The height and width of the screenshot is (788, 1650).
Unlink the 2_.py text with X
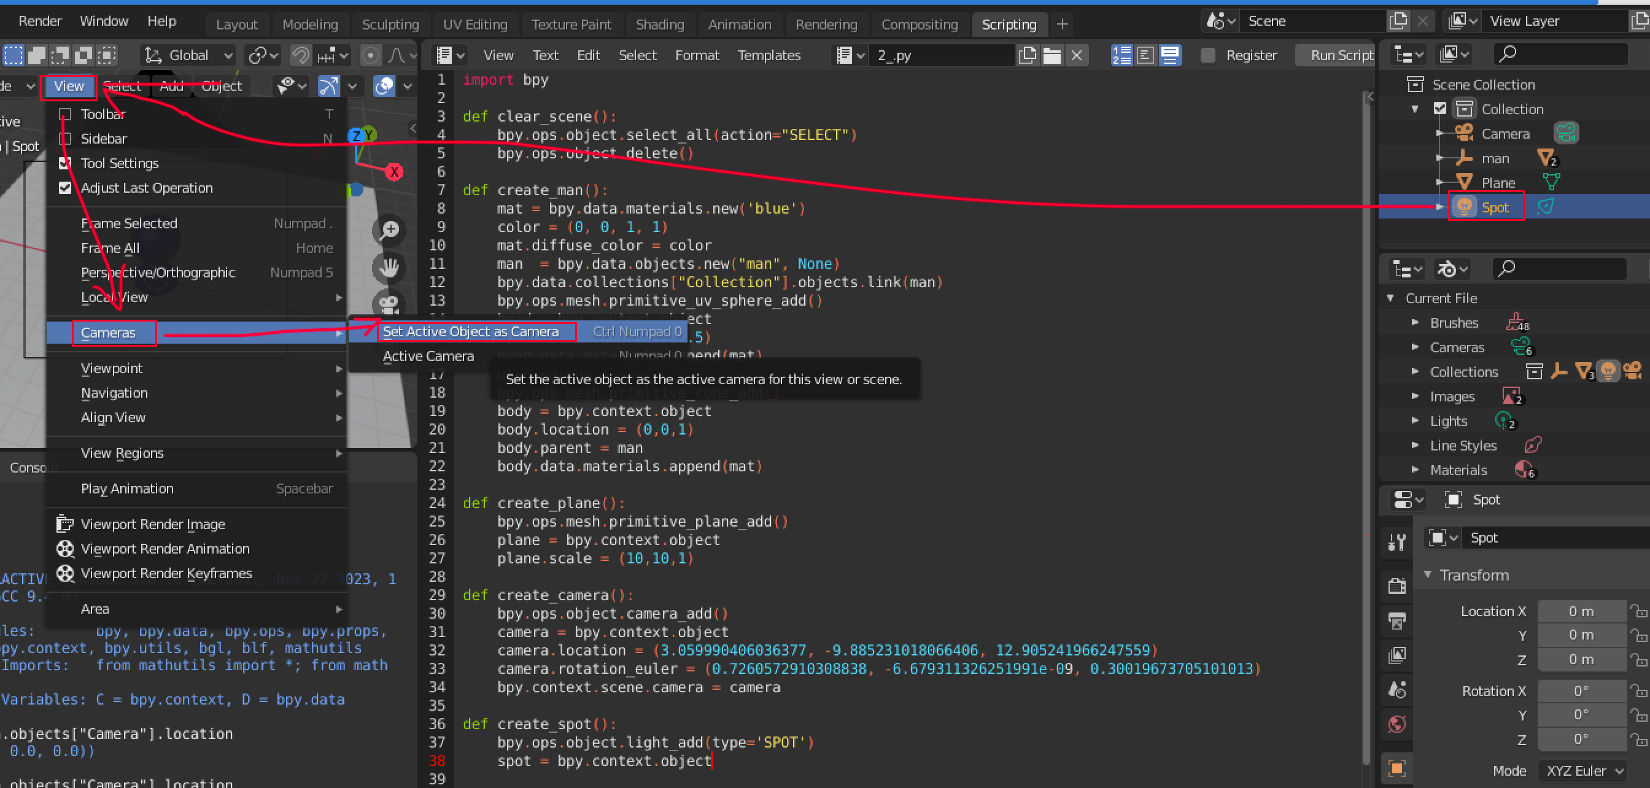pyautogui.click(x=1077, y=56)
